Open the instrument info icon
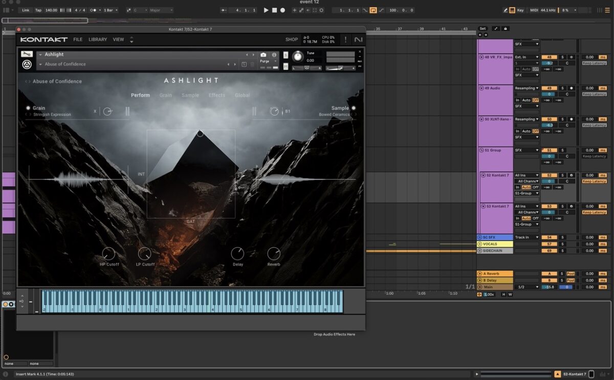Image resolution: width=614 pixels, height=380 pixels. pyautogui.click(x=274, y=55)
